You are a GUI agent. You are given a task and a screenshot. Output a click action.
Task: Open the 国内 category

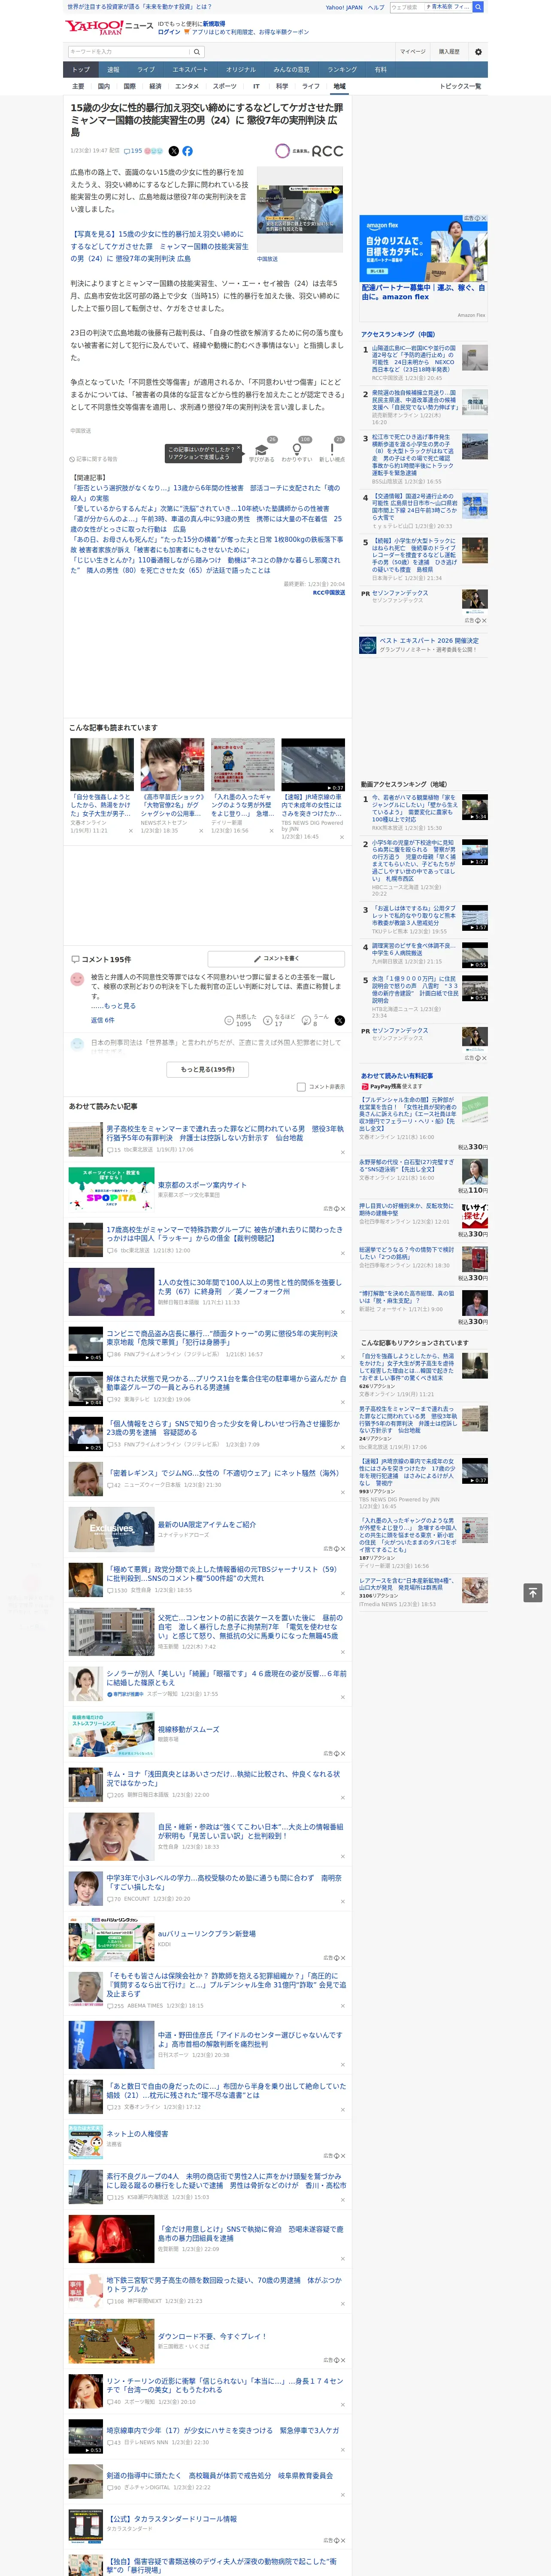point(103,86)
